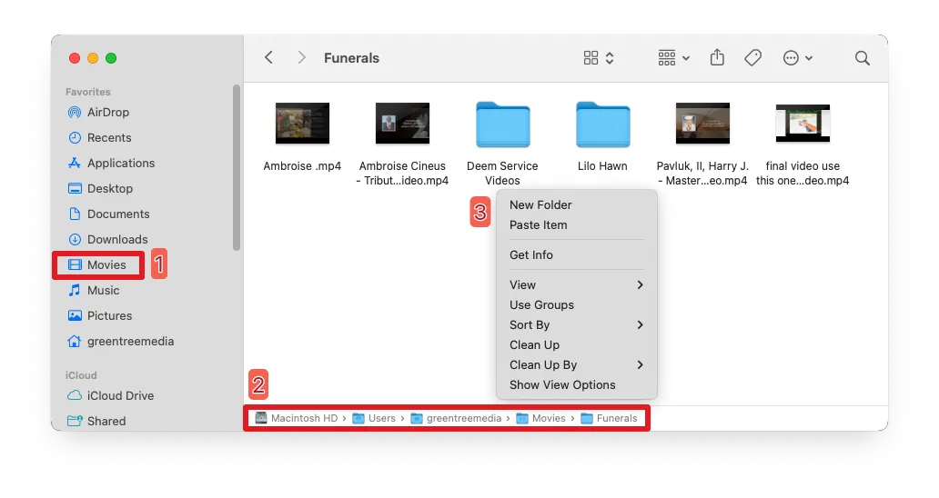Image resolution: width=939 pixels, height=498 pixels.
Task: Select Pavluk, II, Harry J. video thumbnail
Action: (702, 124)
